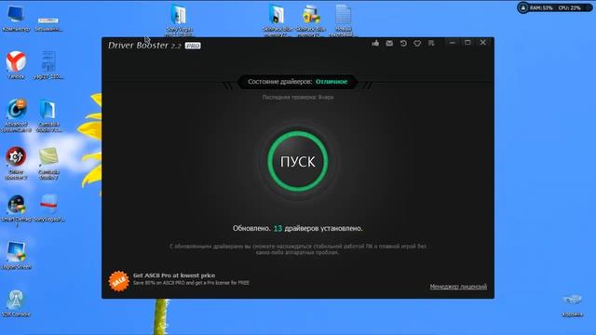Select the Yandex browser desktop icon
Screen dimensions: 596x335
(x=16, y=65)
